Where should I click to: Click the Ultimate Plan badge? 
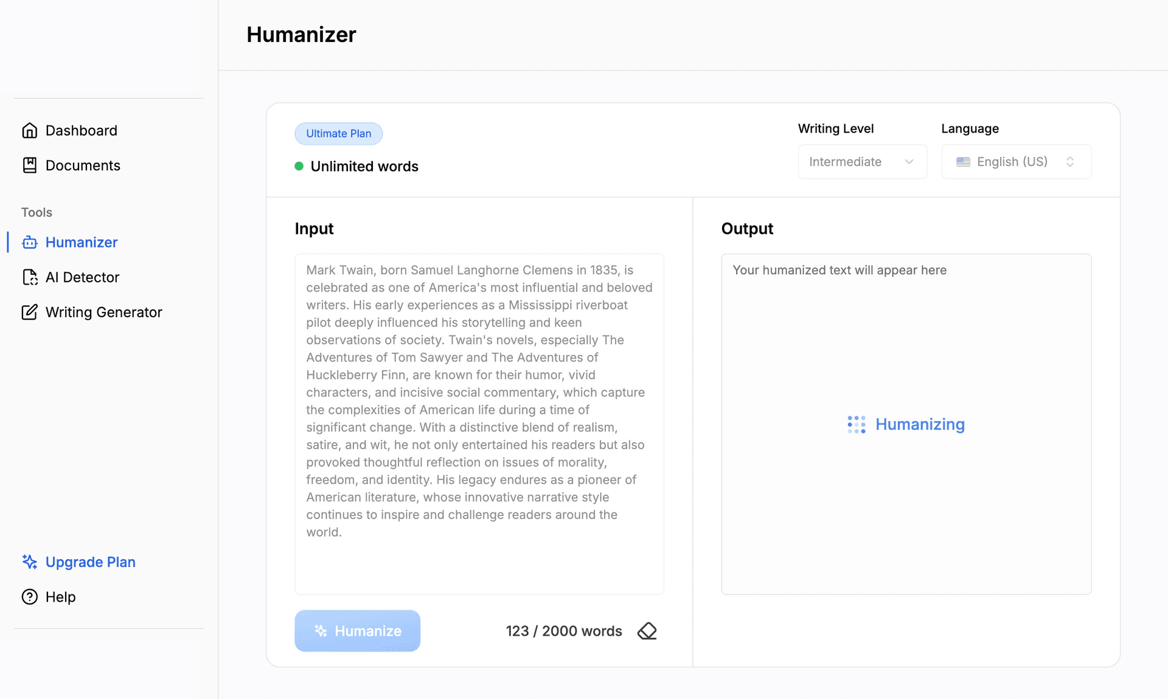pos(338,133)
